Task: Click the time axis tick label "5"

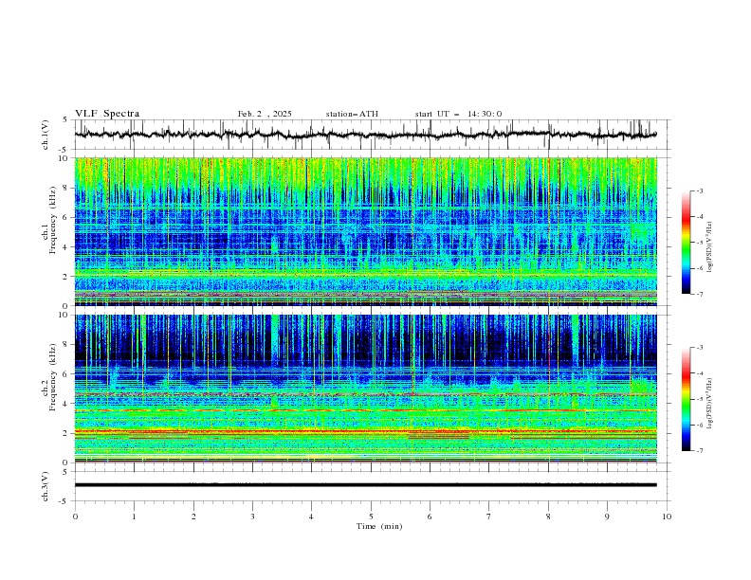Action: pos(371,517)
